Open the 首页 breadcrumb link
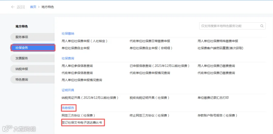Viewport: 273px width, 134px height. tap(33, 7)
